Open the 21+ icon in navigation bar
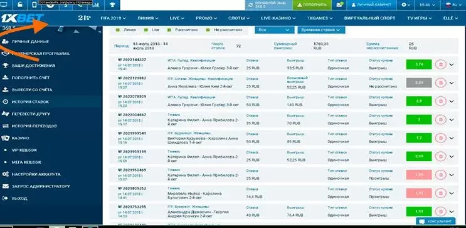This screenshot has width=466, height=228. (85, 18)
